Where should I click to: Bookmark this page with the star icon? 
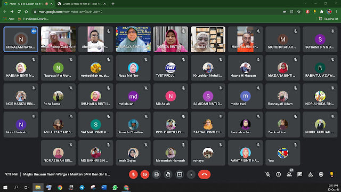pyautogui.click(x=299, y=12)
